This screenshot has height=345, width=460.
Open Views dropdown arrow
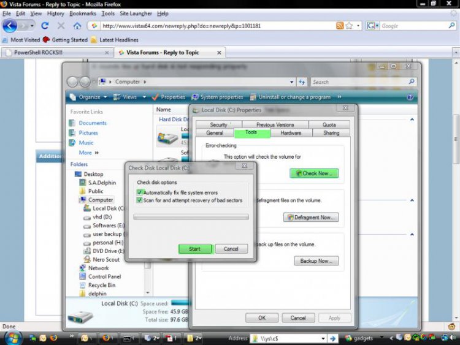[144, 97]
